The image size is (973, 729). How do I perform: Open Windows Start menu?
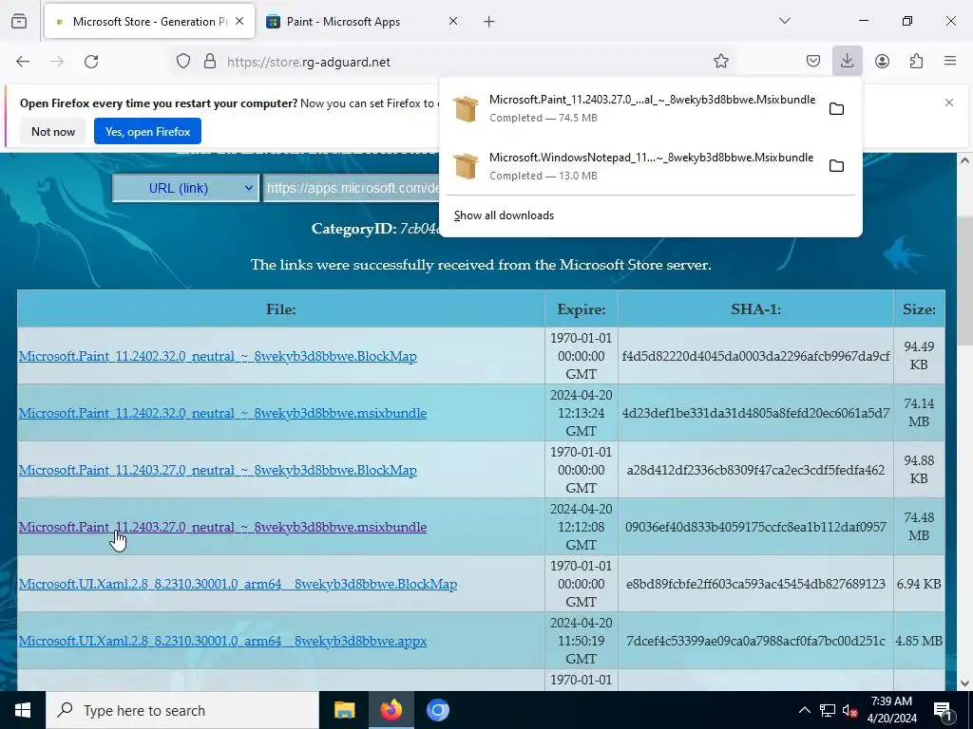click(23, 710)
